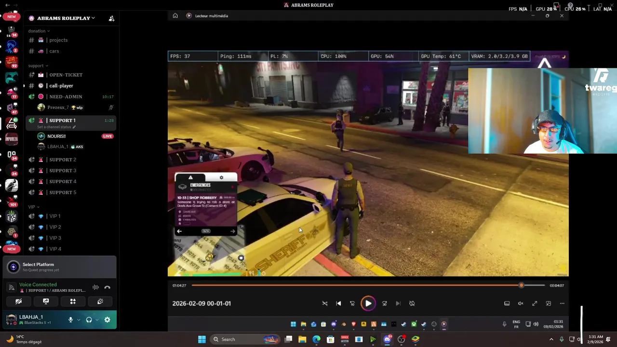
Task: Open the soundboard in voice panel
Action: coord(100,301)
